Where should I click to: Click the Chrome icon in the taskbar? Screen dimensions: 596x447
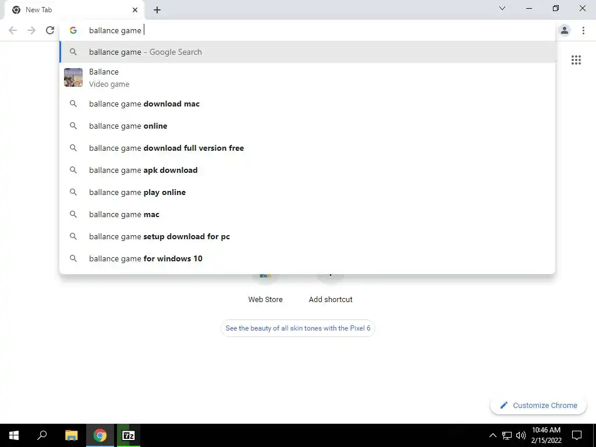tap(100, 435)
